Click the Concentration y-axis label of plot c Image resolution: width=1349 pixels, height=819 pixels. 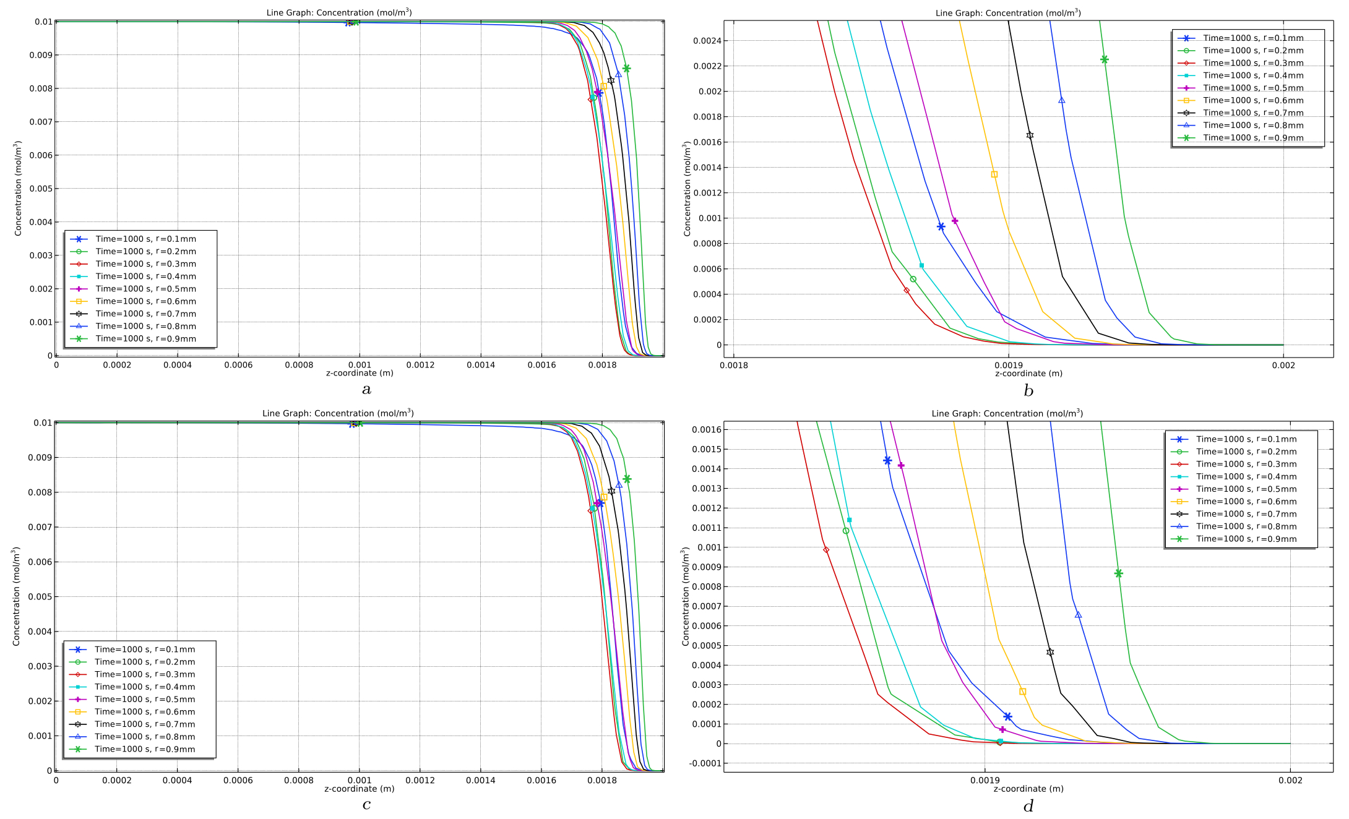(x=16, y=596)
